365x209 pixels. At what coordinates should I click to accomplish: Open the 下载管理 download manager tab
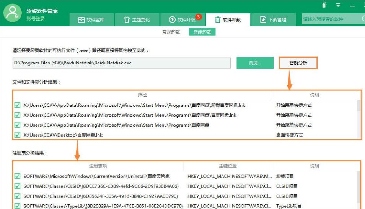[273, 19]
